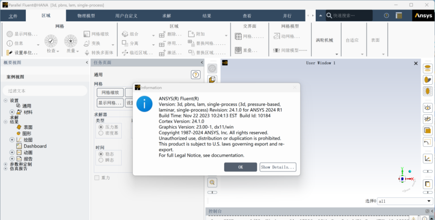The height and width of the screenshot is (220, 435).
Task: Click the Replace Zone (替换区域) icon
Action: click(x=191, y=52)
